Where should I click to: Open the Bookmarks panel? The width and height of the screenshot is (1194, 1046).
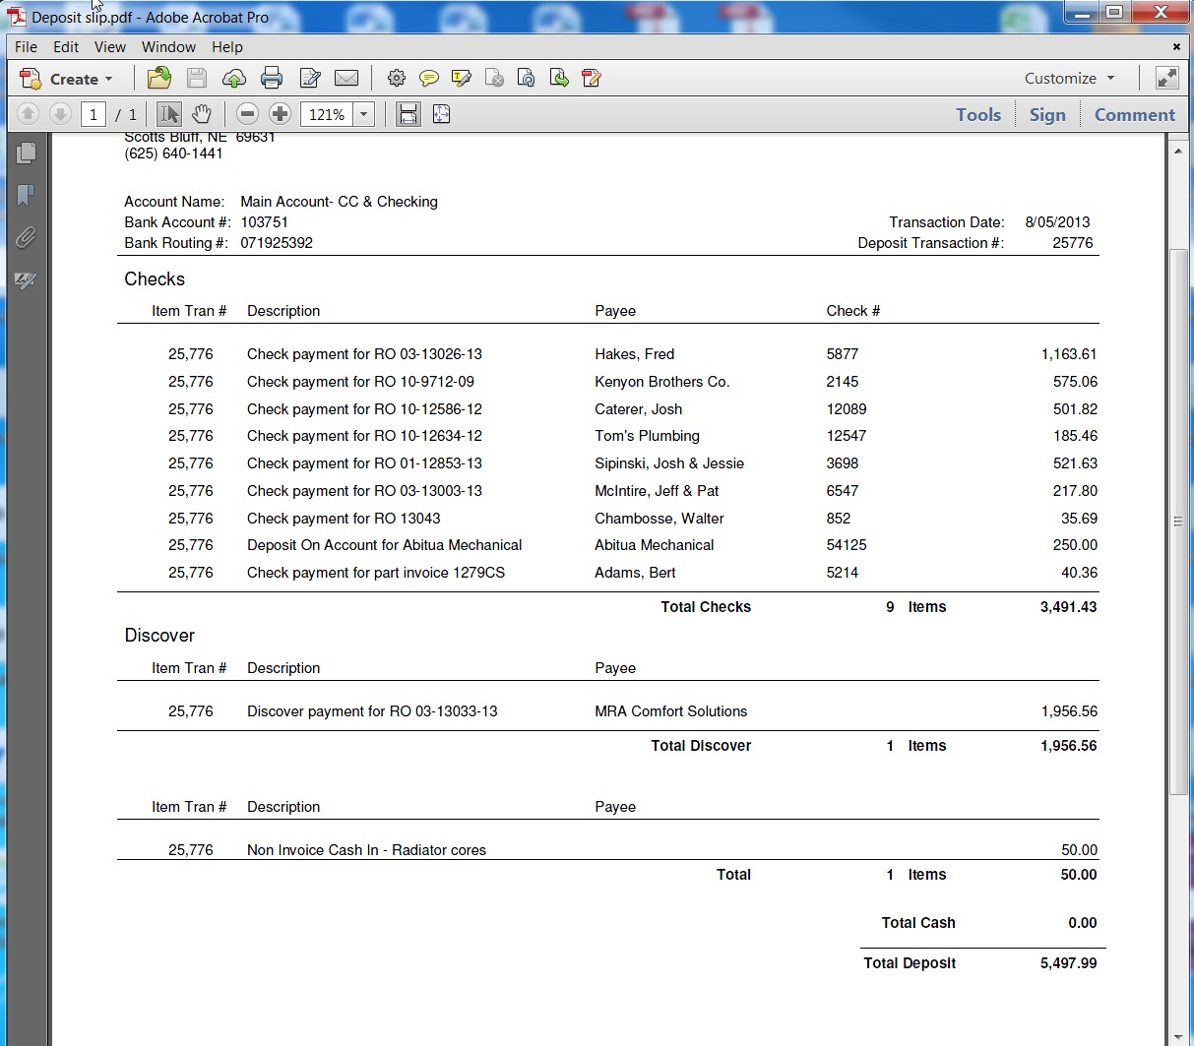(x=27, y=195)
